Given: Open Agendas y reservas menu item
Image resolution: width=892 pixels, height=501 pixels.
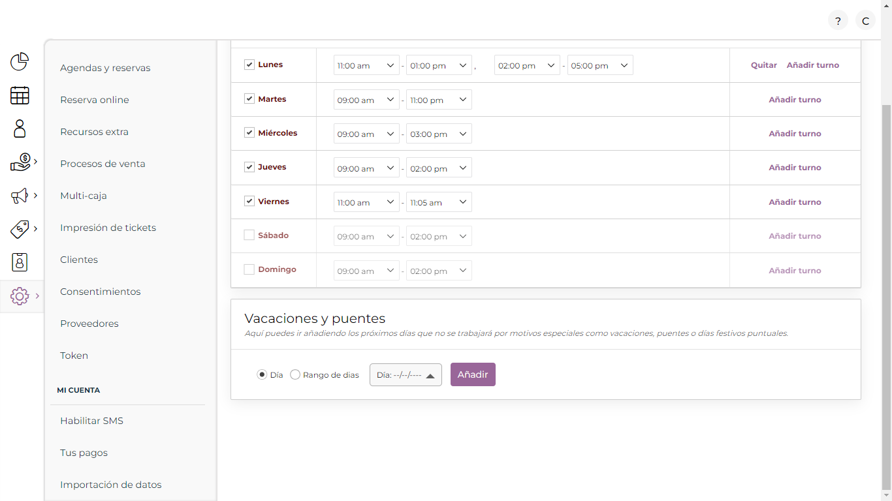Looking at the screenshot, I should tap(105, 68).
